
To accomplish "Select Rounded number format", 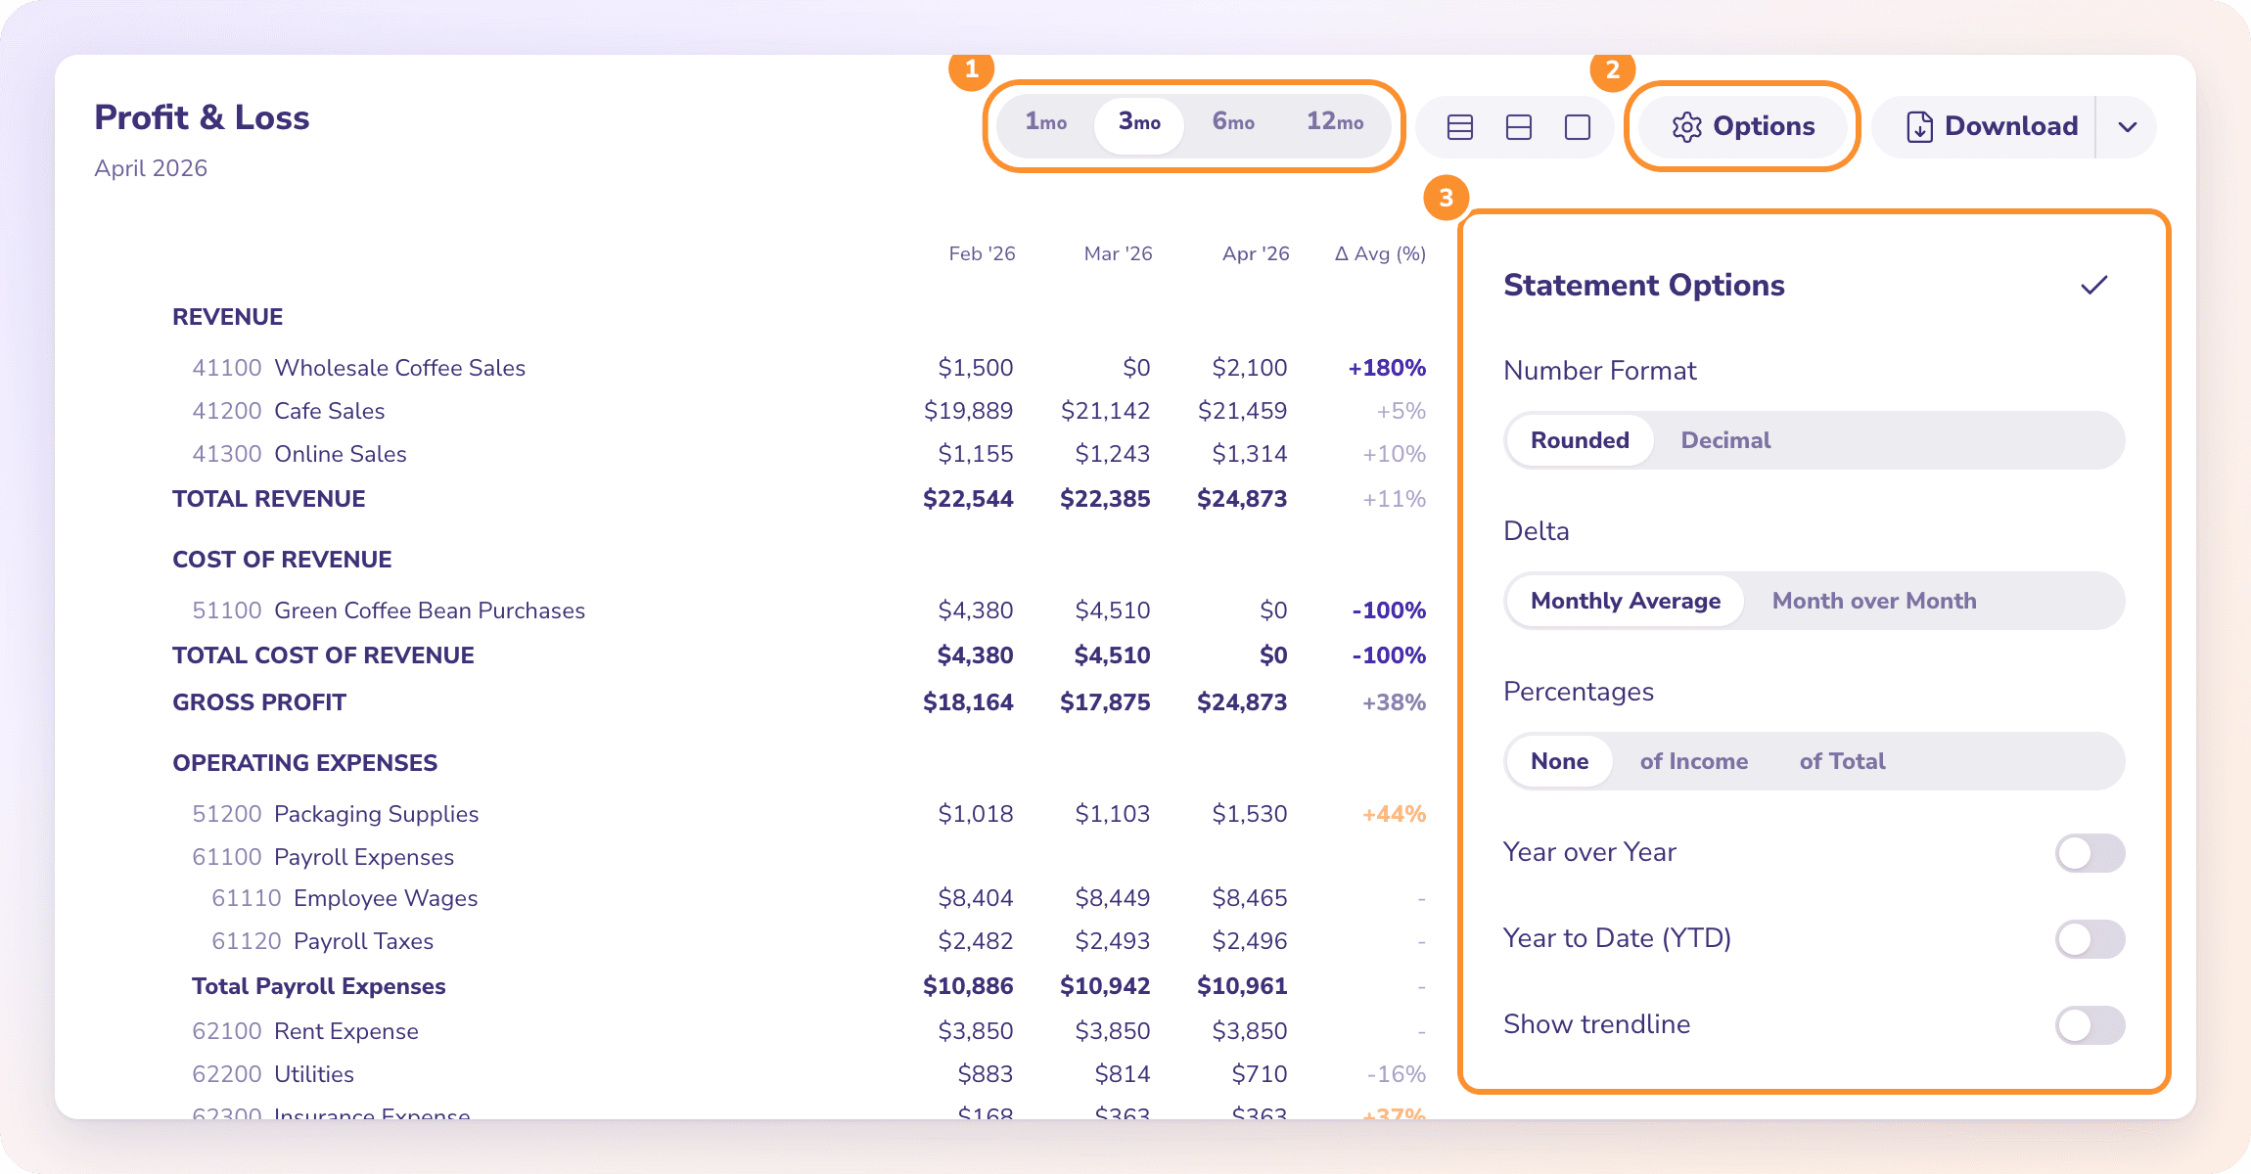I will tap(1580, 440).
